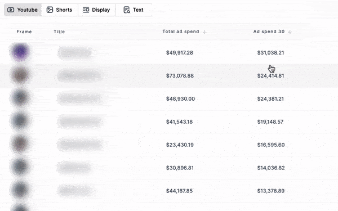Viewport: 338px width, 211px height.
Task: Open thumbnail in the $49,917.28 row
Action: 20,52
